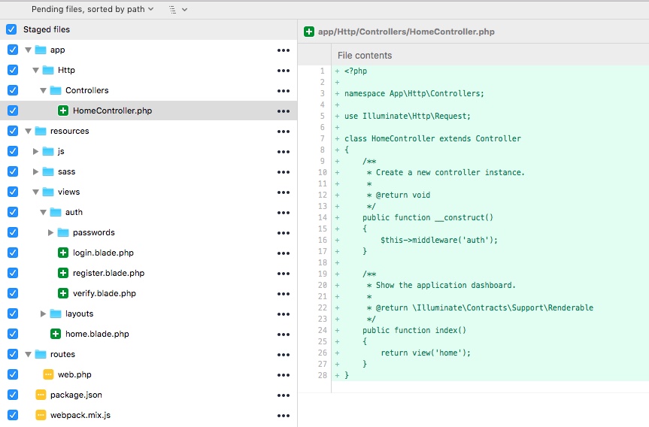649x427 pixels.
Task: Click the green added icon in diff header
Action: pos(309,32)
